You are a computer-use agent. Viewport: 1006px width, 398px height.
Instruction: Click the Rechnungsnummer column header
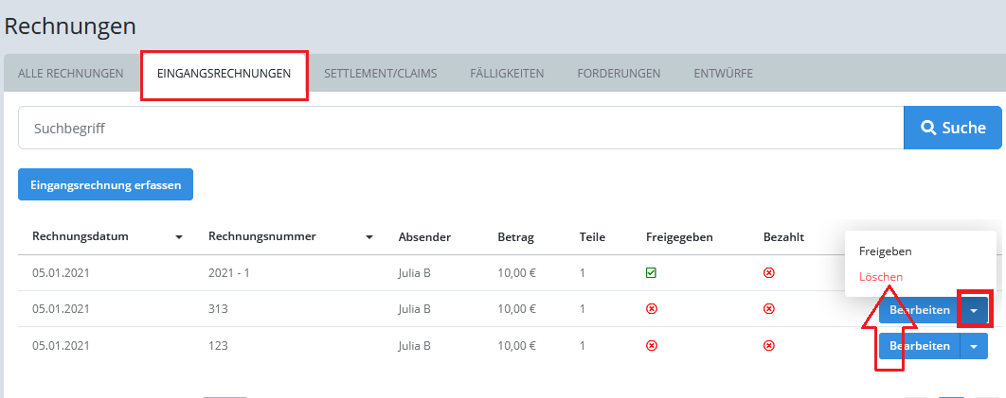click(261, 236)
